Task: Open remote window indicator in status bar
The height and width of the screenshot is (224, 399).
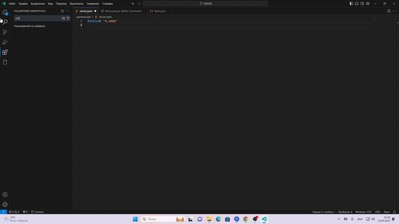Action: 3,212
